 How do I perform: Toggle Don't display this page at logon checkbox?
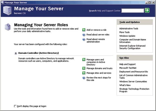click(15, 106)
